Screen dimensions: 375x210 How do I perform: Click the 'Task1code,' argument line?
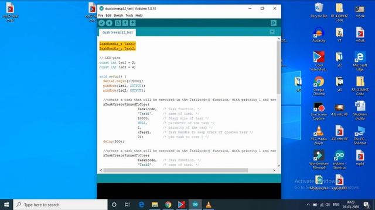[147, 109]
